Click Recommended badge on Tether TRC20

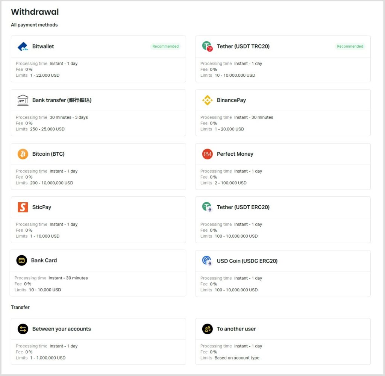click(350, 47)
